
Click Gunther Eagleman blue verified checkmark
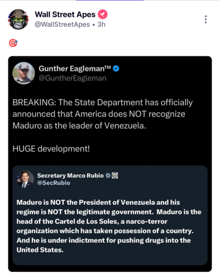[x=116, y=69]
